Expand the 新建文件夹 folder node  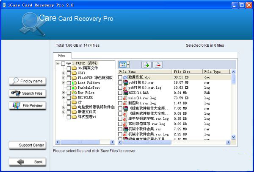tap(63, 112)
